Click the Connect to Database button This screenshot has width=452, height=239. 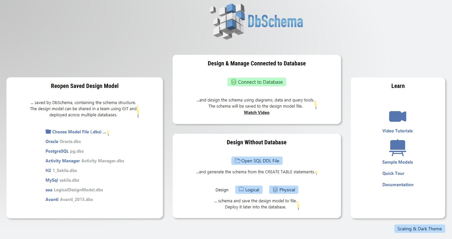(257, 82)
